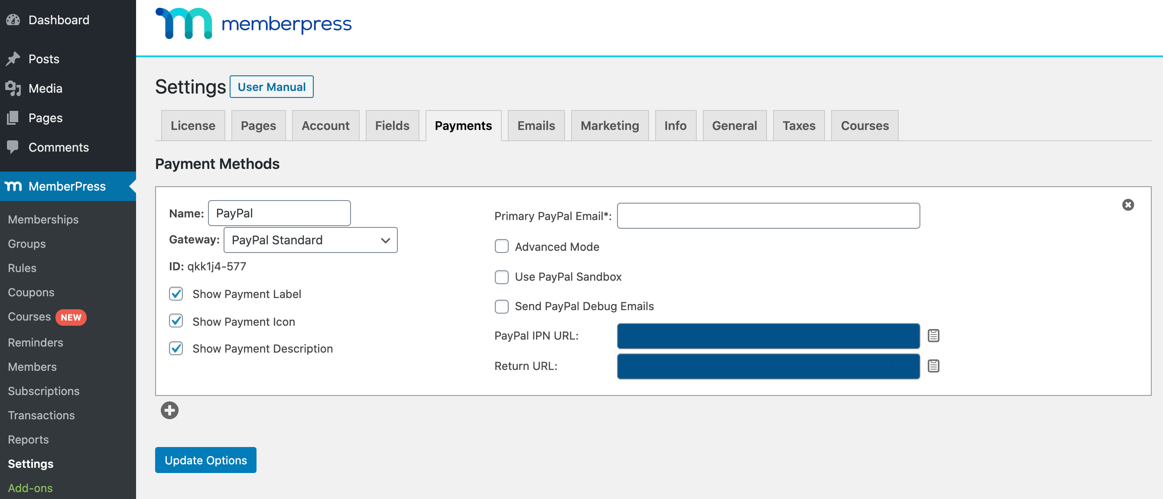Toggle Show Payment Description checkbox
Screen dimensions: 1163x499
(x=176, y=348)
